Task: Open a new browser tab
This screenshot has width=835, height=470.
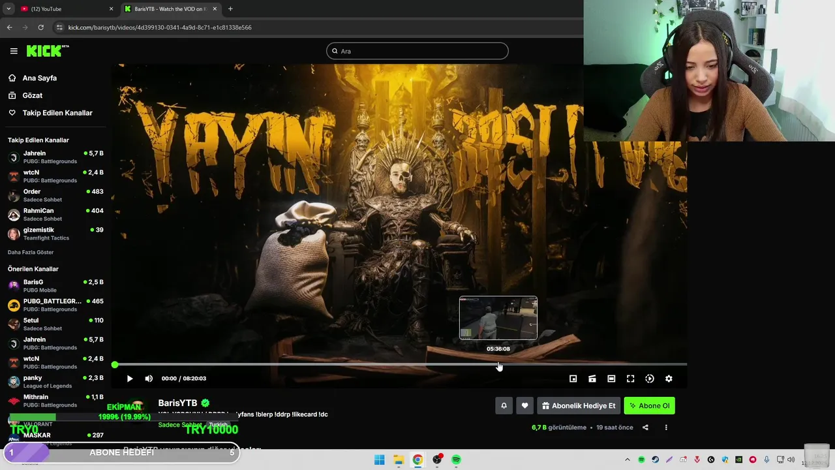Action: (230, 9)
